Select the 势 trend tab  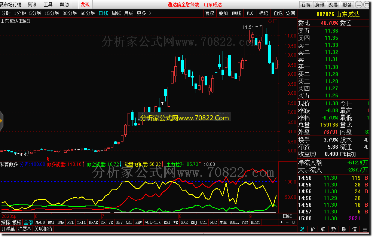[333, 229]
